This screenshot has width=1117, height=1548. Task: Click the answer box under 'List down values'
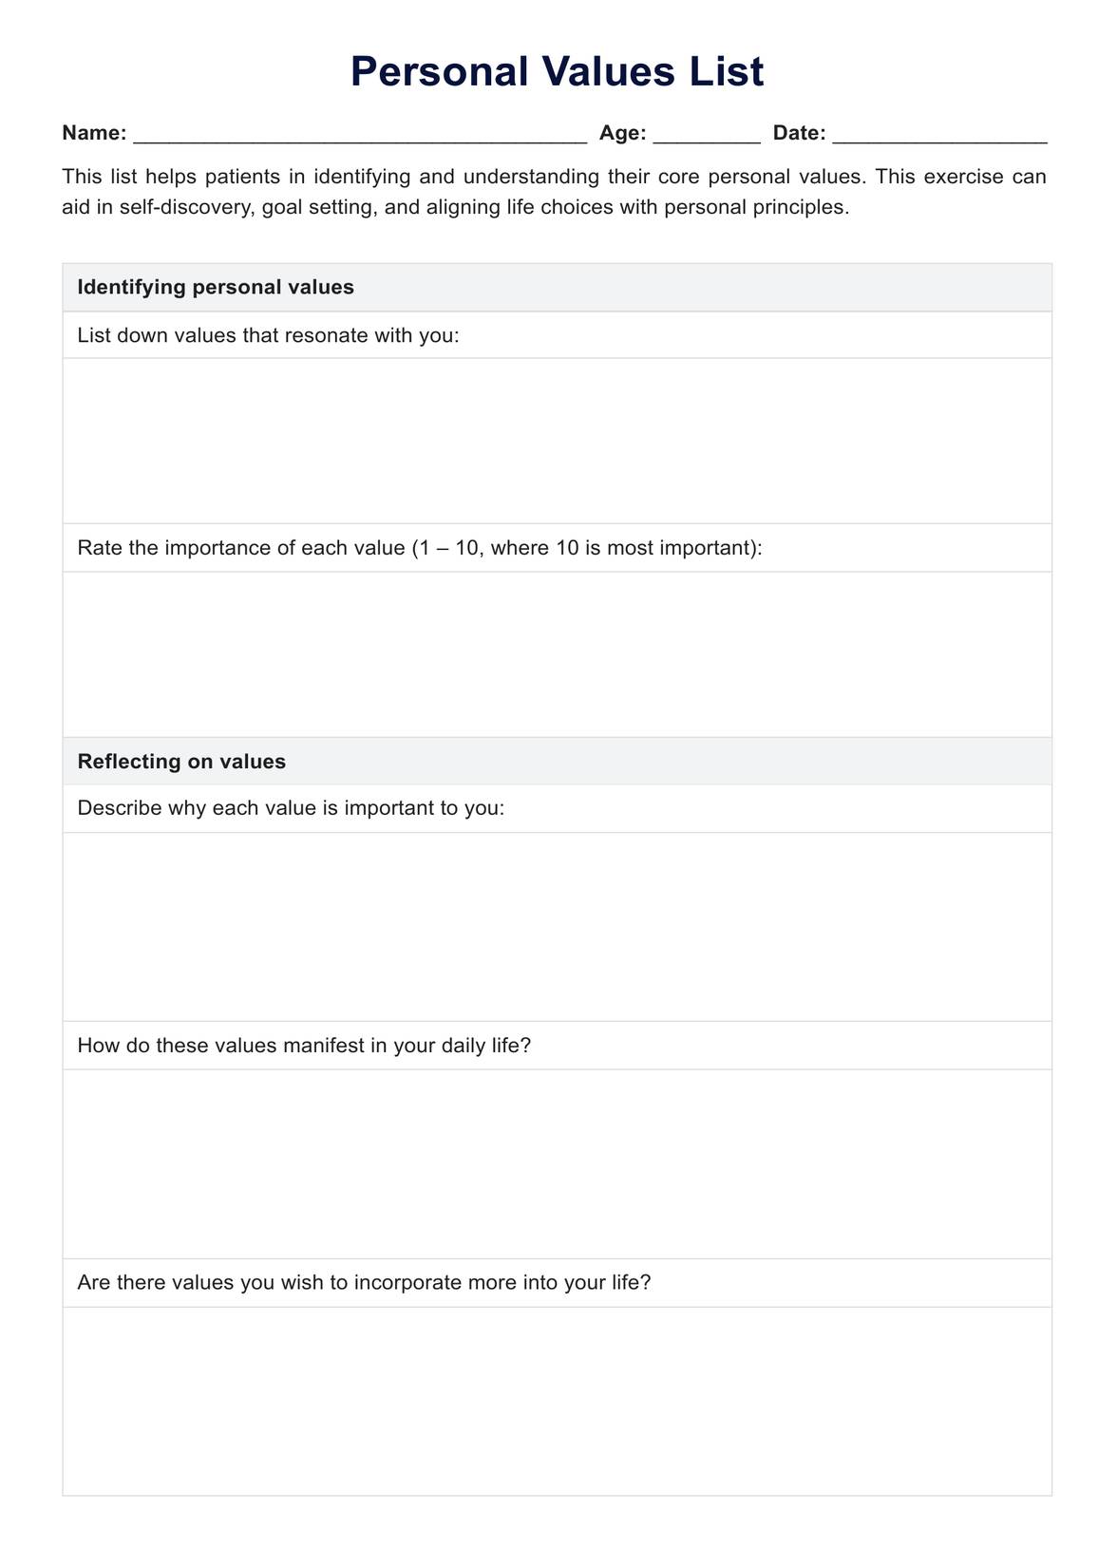557,441
